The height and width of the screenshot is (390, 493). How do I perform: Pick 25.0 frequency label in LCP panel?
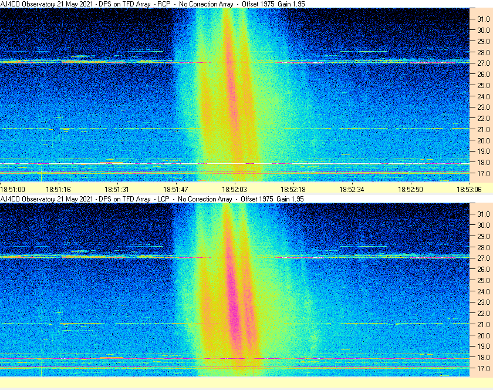pos(484,281)
